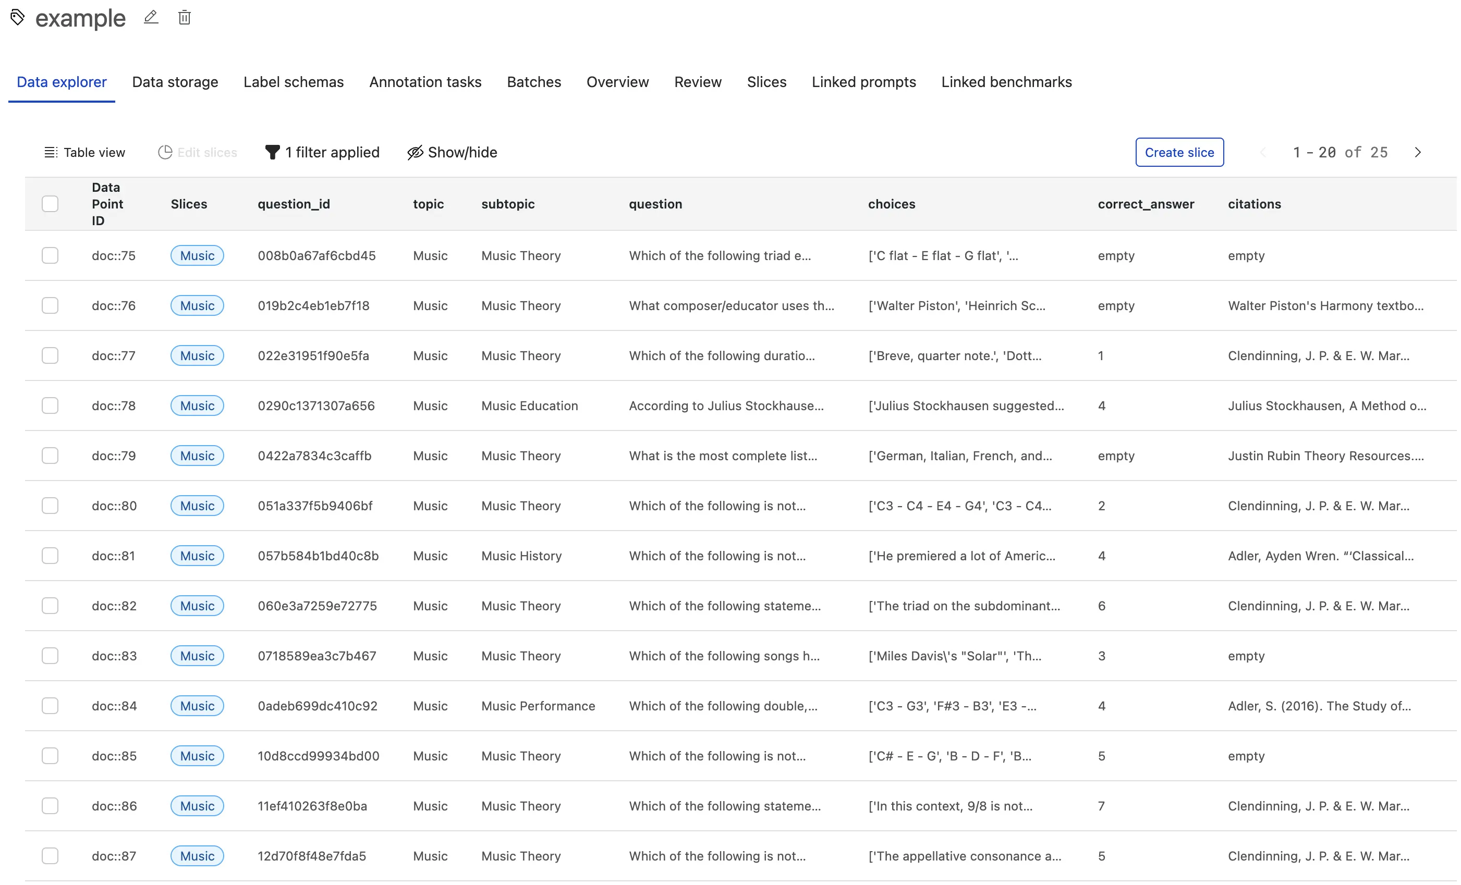1461x885 pixels.
Task: Select all rows using the header checkbox
Action: coord(51,203)
